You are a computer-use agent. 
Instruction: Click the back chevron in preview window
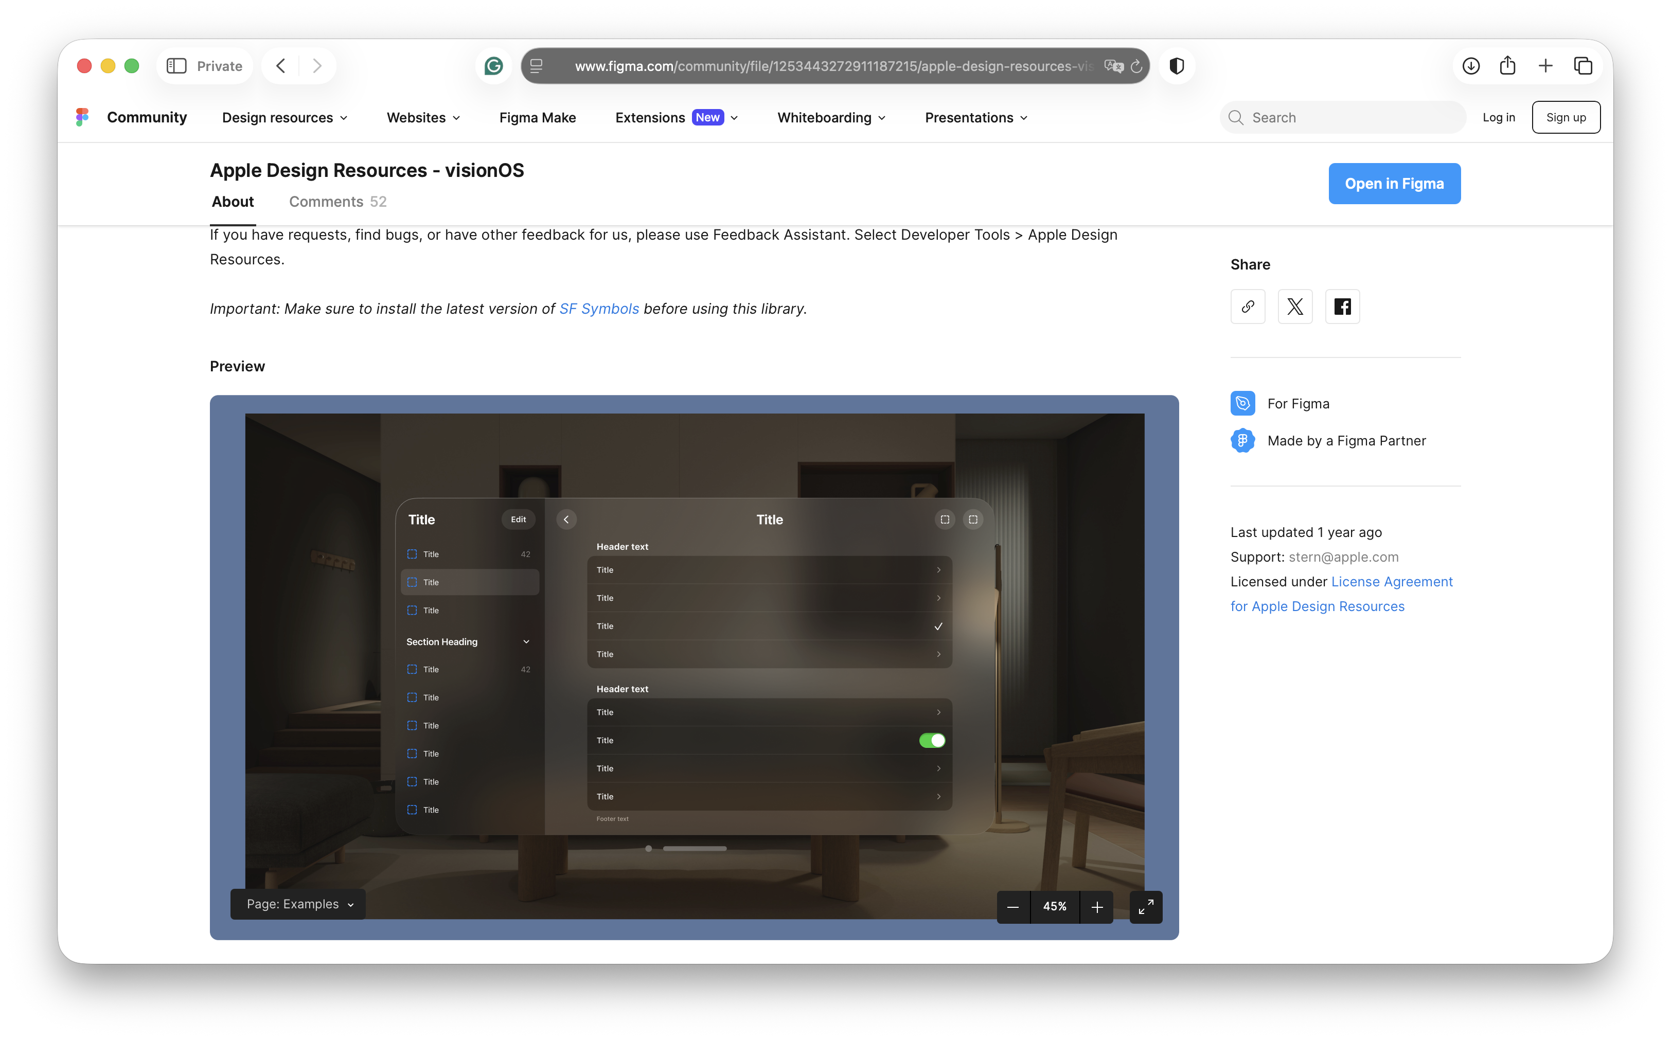coord(566,520)
